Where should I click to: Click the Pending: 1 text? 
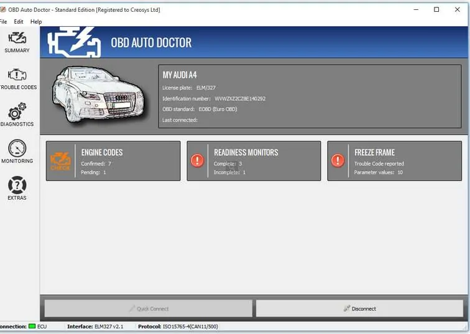click(x=93, y=172)
